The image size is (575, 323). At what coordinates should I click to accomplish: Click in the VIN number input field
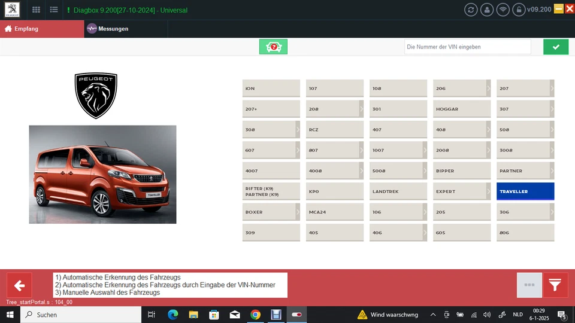468,47
